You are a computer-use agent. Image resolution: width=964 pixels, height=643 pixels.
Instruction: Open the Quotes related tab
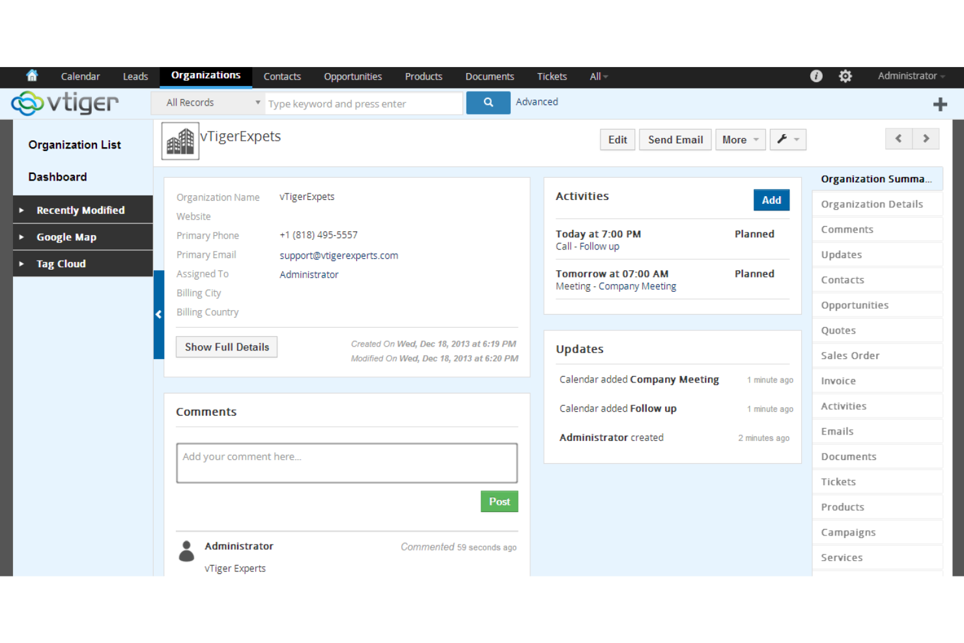[877, 330]
